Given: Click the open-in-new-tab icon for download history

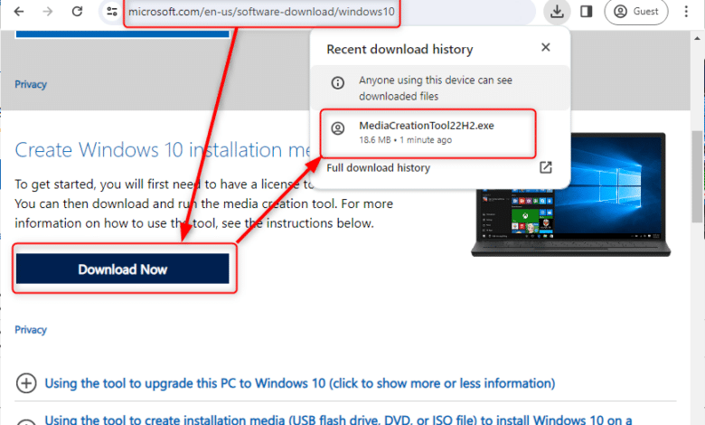Looking at the screenshot, I should 545,168.
